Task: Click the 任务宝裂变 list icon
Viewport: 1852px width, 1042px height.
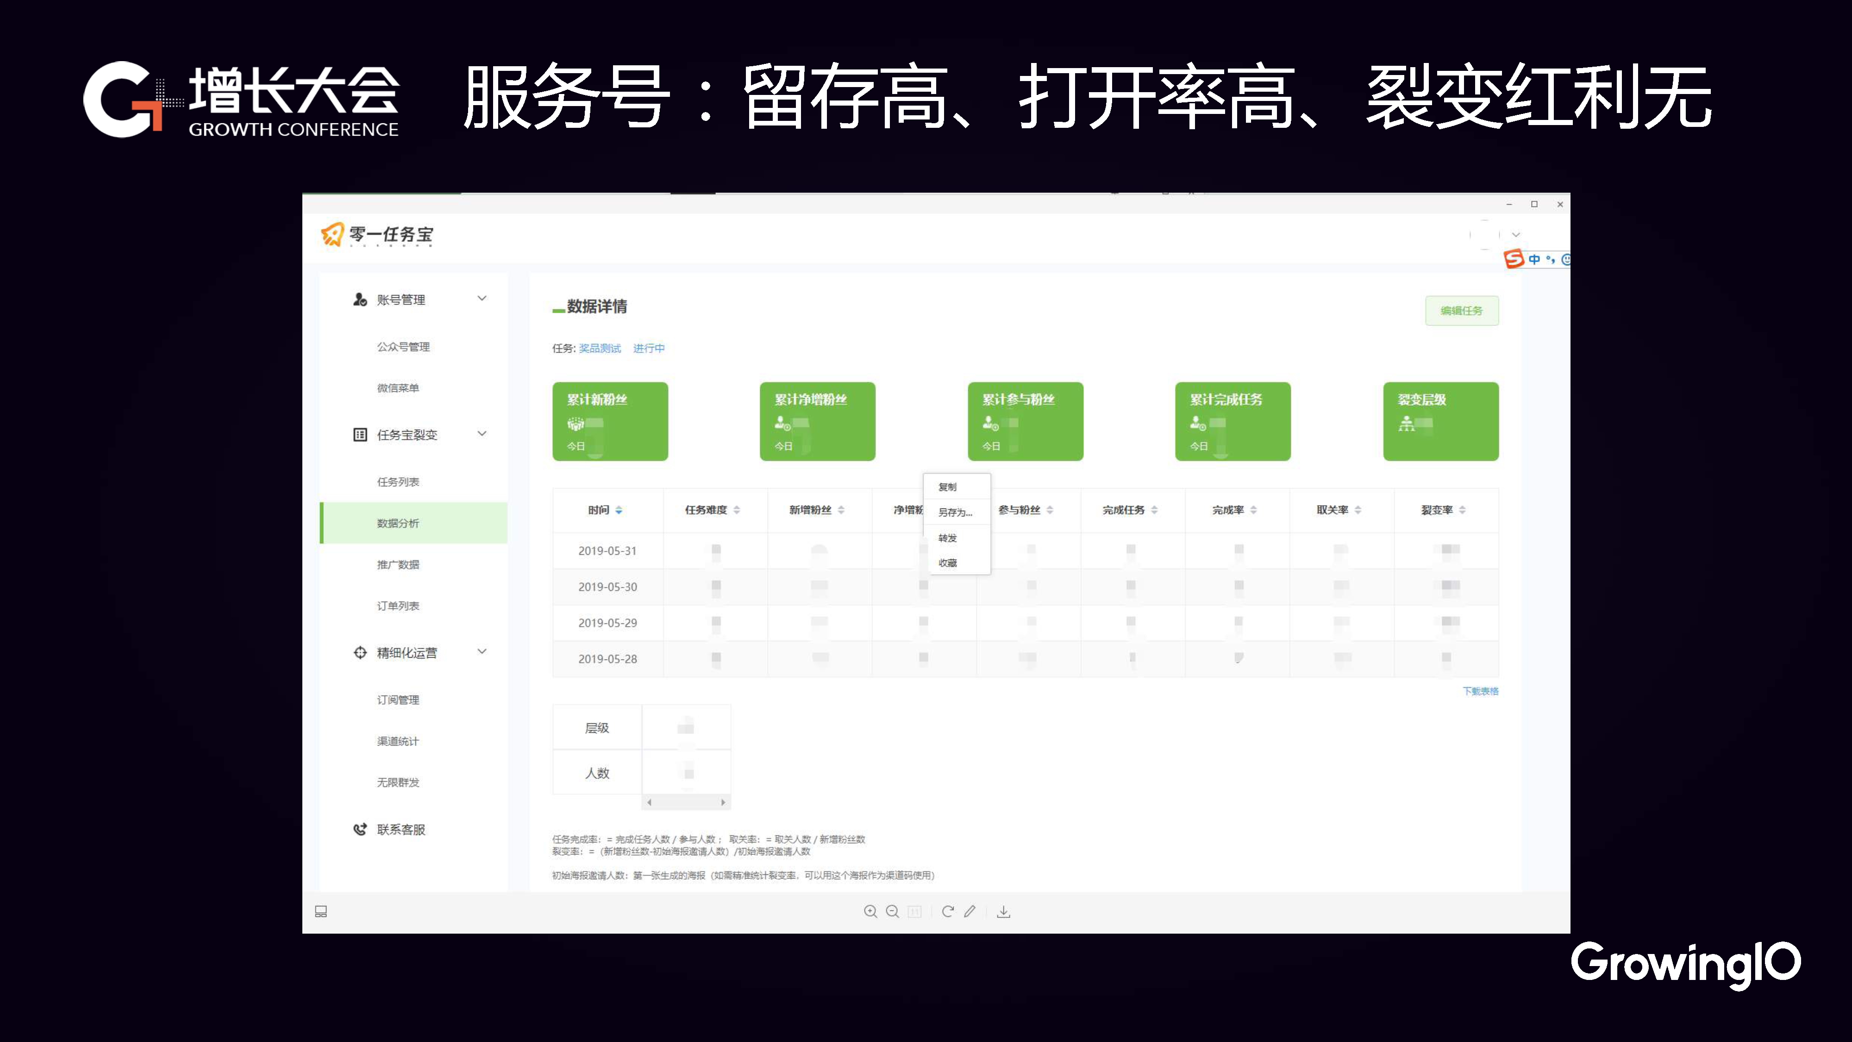Action: [x=360, y=434]
